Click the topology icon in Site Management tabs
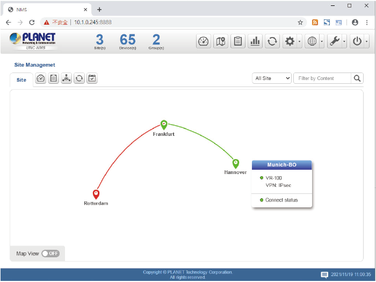Viewport: 376px width, 282px height. pyautogui.click(x=66, y=78)
